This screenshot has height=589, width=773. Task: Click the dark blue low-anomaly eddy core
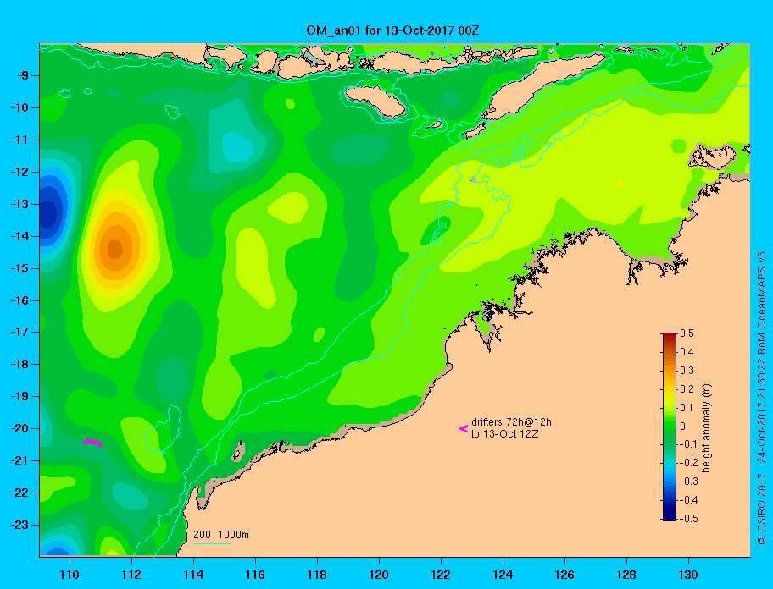[47, 213]
